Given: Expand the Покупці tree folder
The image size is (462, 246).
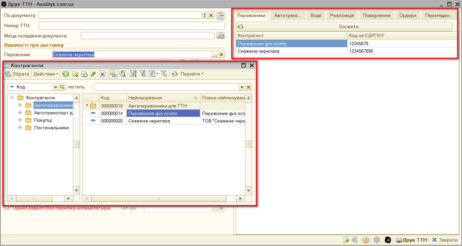Looking at the screenshot, I should point(20,120).
